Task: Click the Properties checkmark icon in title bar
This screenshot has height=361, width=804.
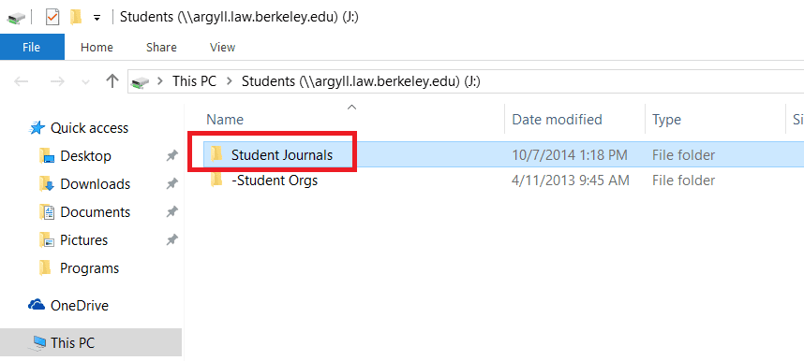Action: (52, 18)
